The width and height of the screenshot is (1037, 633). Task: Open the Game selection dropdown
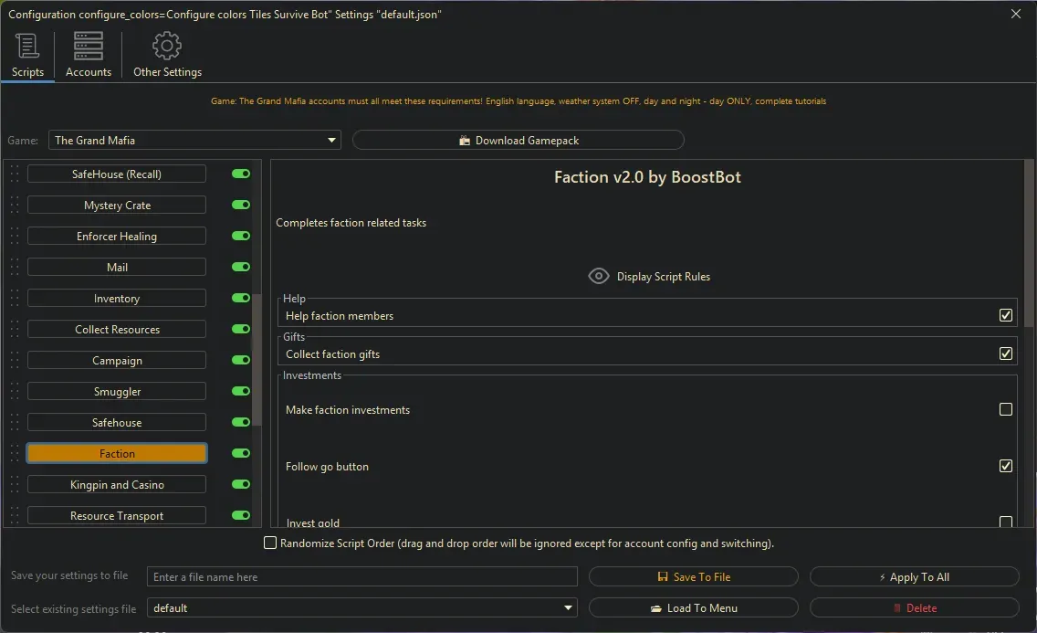pyautogui.click(x=194, y=141)
